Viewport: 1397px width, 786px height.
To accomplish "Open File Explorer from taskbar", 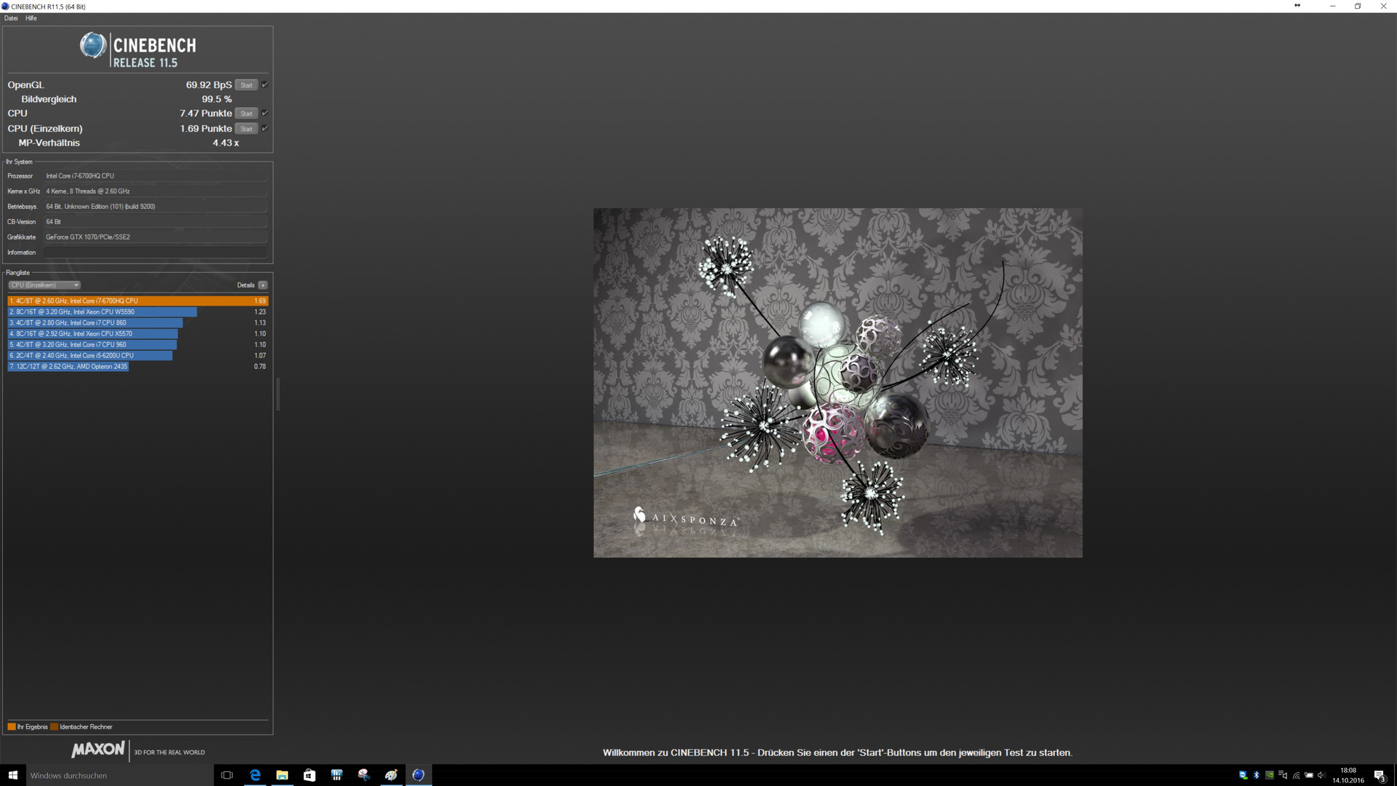I will click(282, 775).
